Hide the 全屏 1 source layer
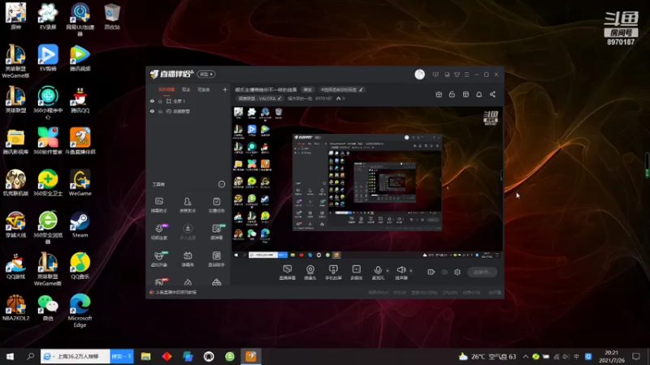This screenshot has height=365, width=650. [152, 101]
